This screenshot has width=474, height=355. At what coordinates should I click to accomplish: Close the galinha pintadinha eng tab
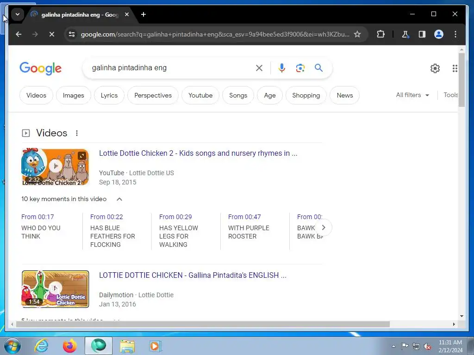(x=127, y=14)
